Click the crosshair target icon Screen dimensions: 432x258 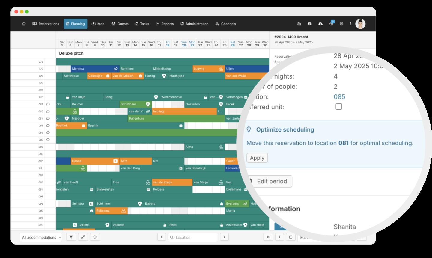coord(95,237)
